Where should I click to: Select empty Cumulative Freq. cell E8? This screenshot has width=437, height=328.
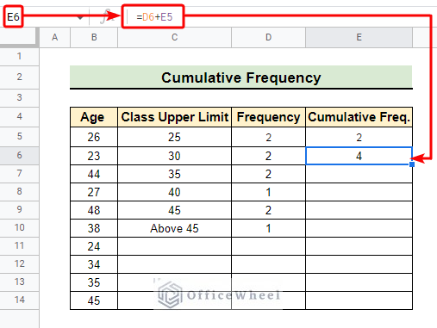(x=359, y=192)
